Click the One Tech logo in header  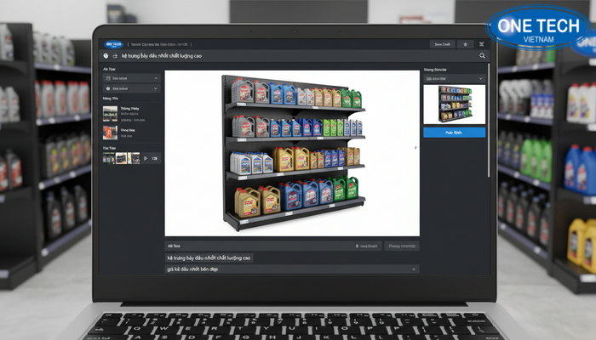112,44
